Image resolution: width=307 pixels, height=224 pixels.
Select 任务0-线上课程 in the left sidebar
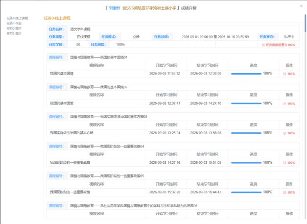[17, 18]
